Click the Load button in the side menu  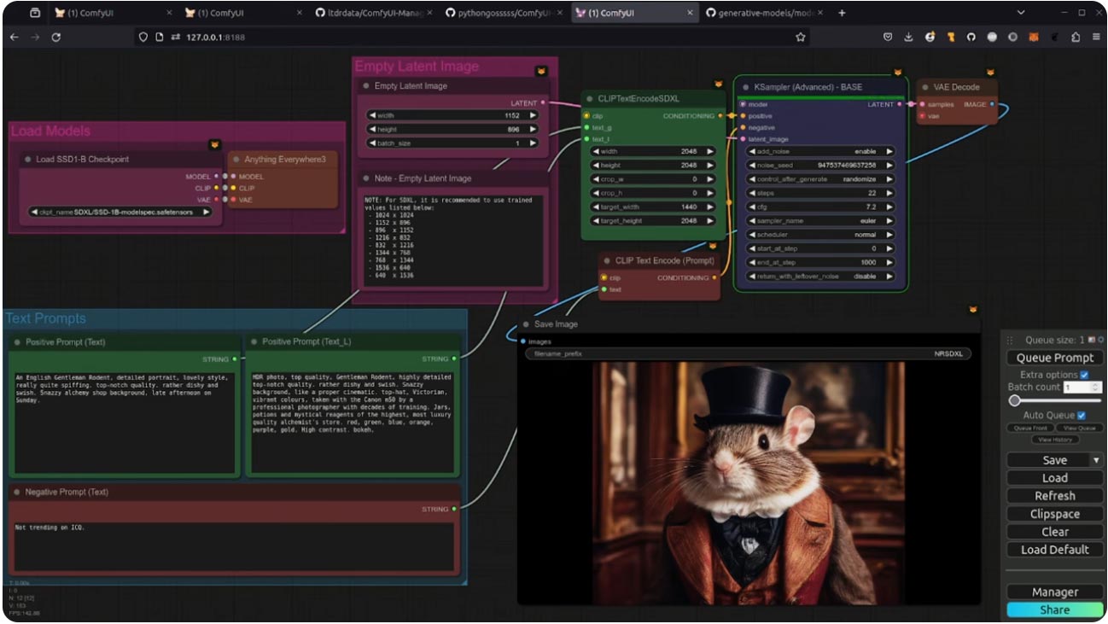click(x=1054, y=478)
